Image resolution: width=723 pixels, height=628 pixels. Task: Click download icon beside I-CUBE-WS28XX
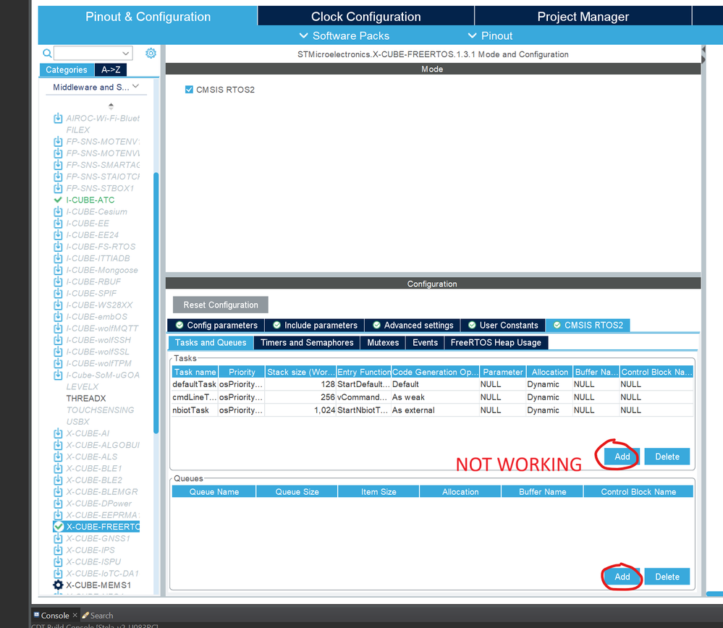(58, 305)
